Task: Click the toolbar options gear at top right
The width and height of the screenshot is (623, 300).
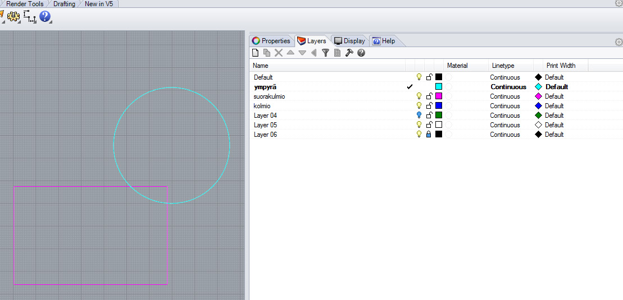Action: pos(619,3)
